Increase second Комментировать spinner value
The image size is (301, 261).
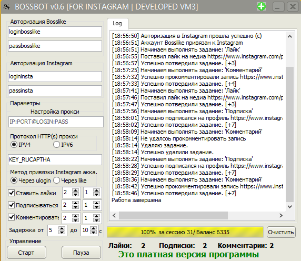click(x=96, y=216)
